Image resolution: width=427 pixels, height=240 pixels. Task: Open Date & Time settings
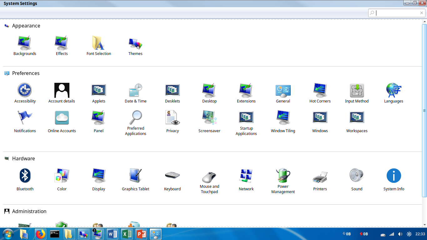pyautogui.click(x=135, y=93)
